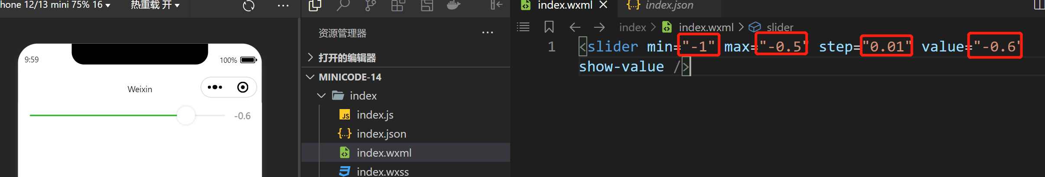This screenshot has width=1045, height=177.
Task: Click the simulator refresh icon
Action: click(249, 6)
